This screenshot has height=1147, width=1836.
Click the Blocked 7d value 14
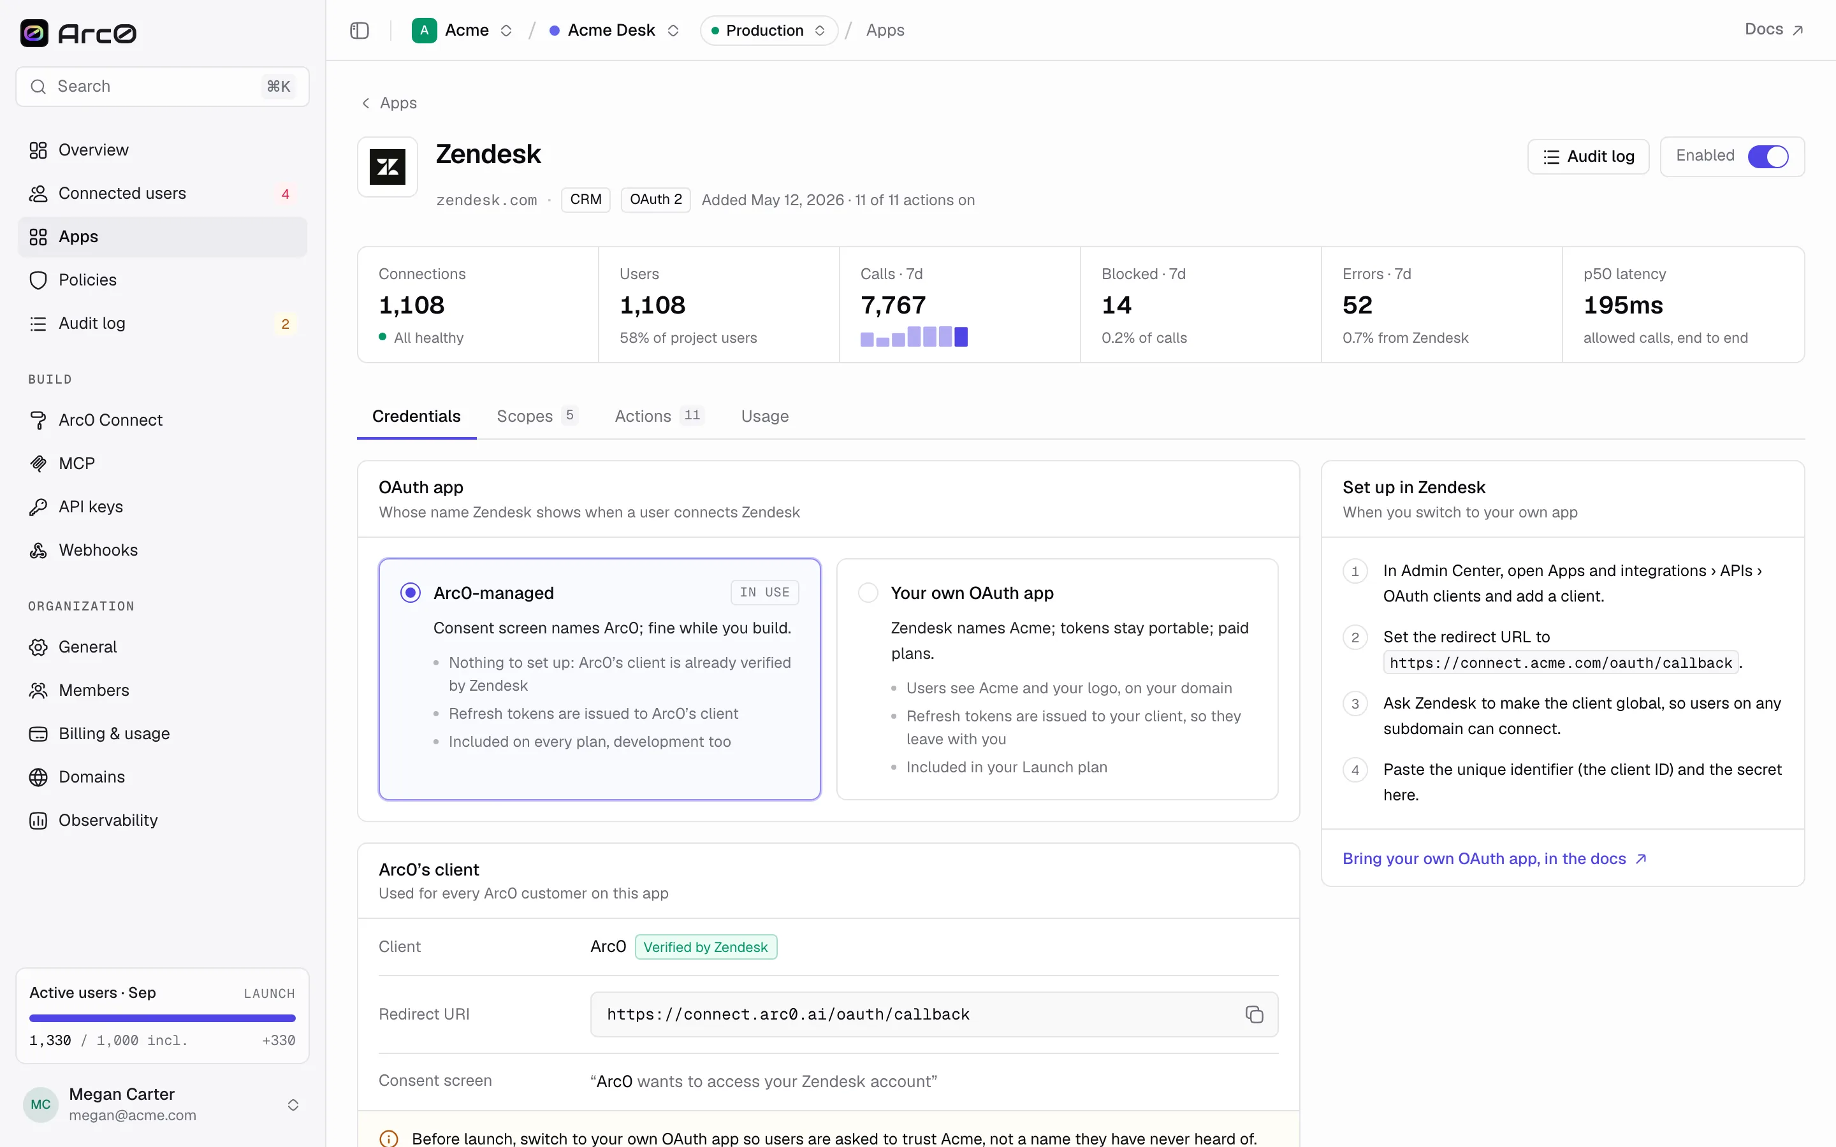click(x=1117, y=305)
